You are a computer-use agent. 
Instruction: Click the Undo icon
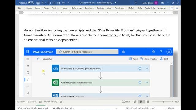(43, 3)
